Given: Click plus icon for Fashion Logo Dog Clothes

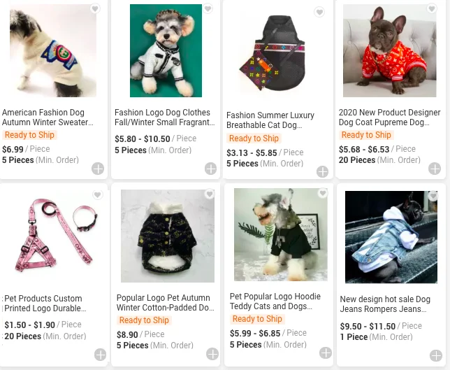Looking at the screenshot, I should coord(210,169).
